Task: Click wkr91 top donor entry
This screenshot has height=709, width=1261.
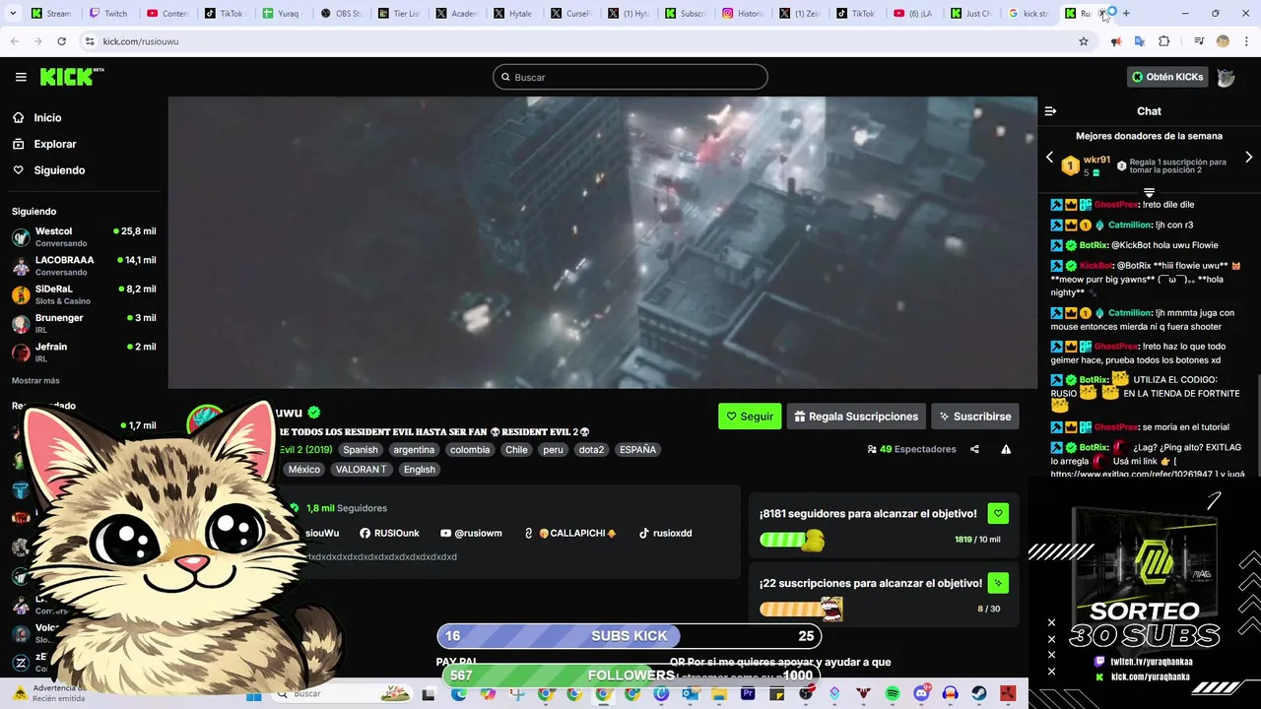Action: 1086,165
